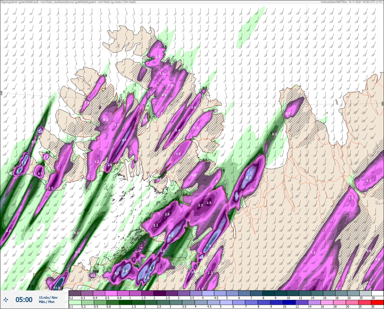Click the 7.4 precipitation value on the map
The width and height of the screenshot is (384, 309).
coord(208,246)
